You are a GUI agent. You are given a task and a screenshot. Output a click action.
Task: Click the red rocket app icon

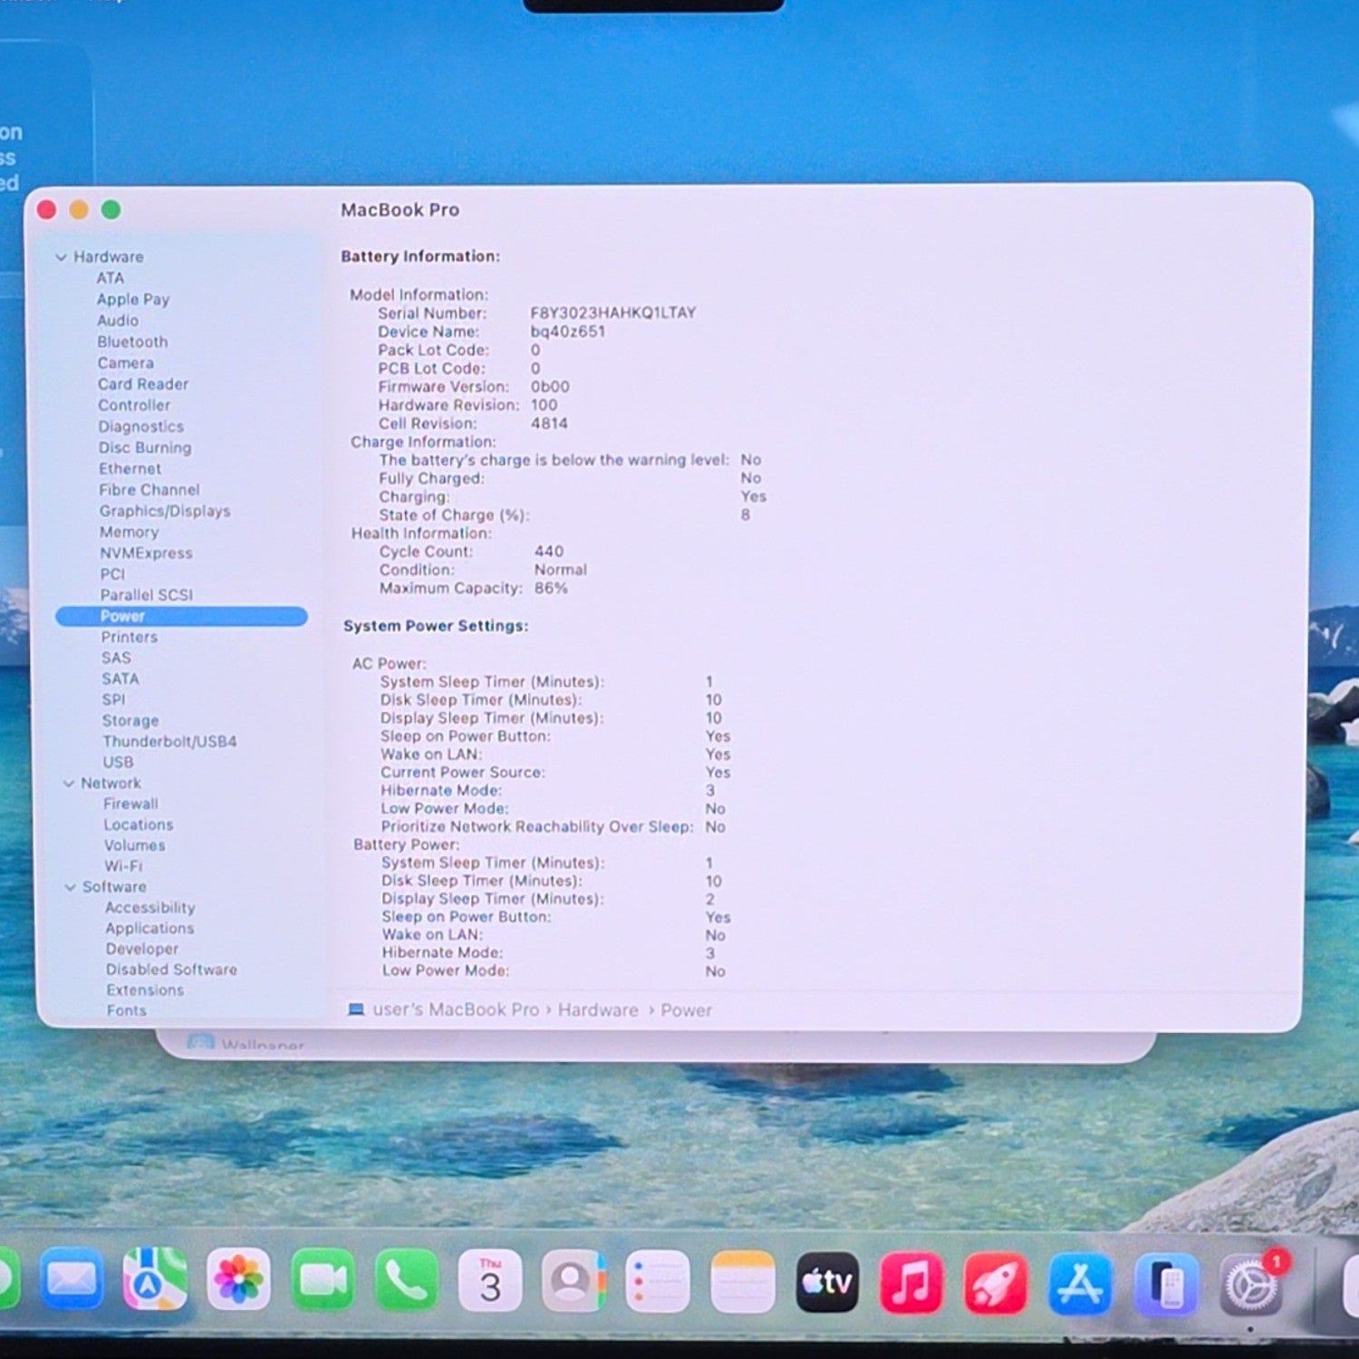[x=996, y=1284]
